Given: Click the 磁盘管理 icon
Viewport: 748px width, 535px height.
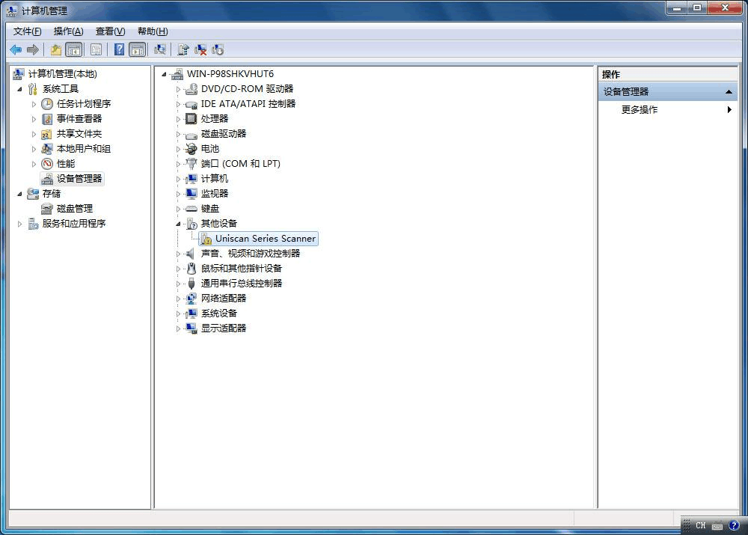Looking at the screenshot, I should [x=46, y=209].
